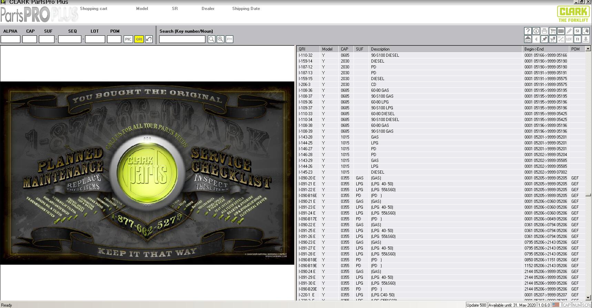592x308 pixels.
Task: Select row I-090-B16E (PD)
Action: pos(441,195)
